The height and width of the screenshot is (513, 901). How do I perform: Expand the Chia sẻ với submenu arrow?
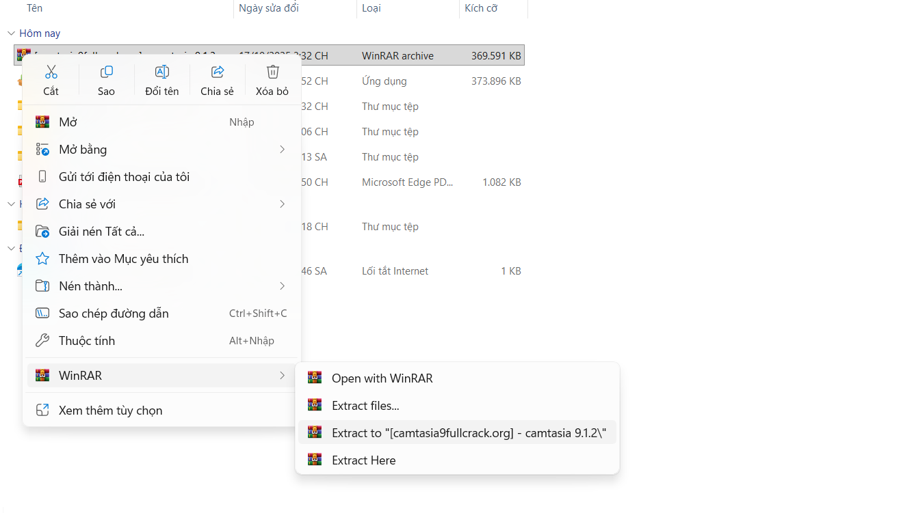[282, 204]
